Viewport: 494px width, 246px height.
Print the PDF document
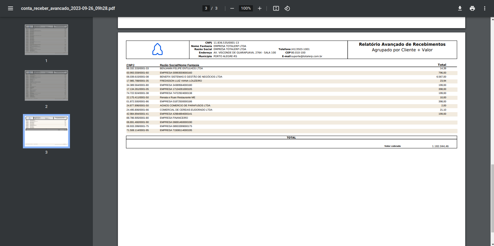coord(472,8)
